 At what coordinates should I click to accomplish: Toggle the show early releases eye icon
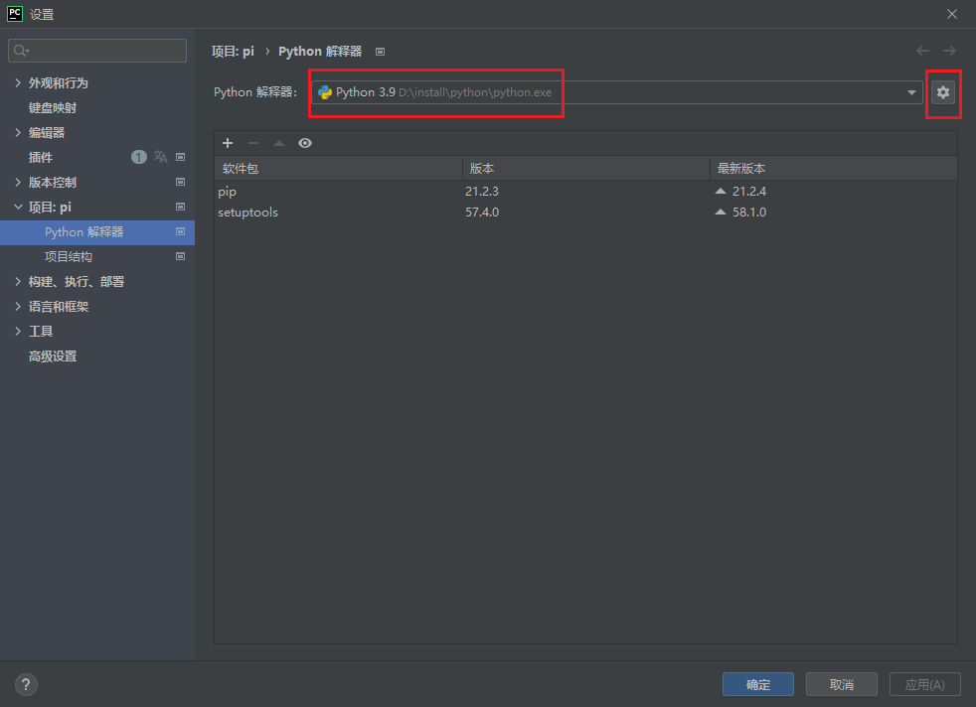click(x=305, y=143)
